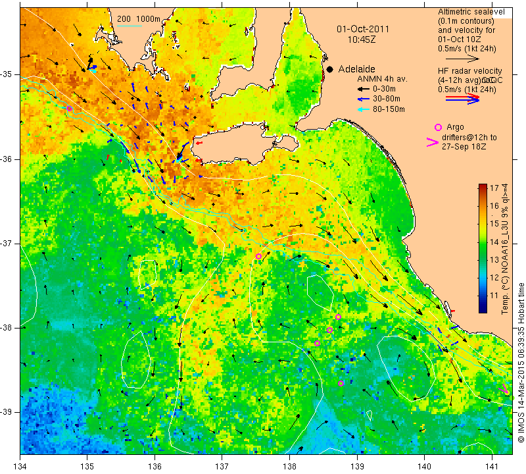The height and width of the screenshot is (474, 526).
Task: Click the magenta drifter marker near 141.2E 38.8S
Action: point(504,389)
